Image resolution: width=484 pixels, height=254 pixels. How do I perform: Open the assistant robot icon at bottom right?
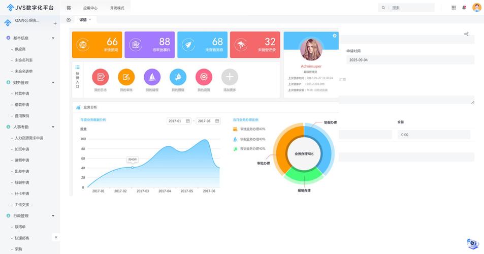[x=473, y=243]
